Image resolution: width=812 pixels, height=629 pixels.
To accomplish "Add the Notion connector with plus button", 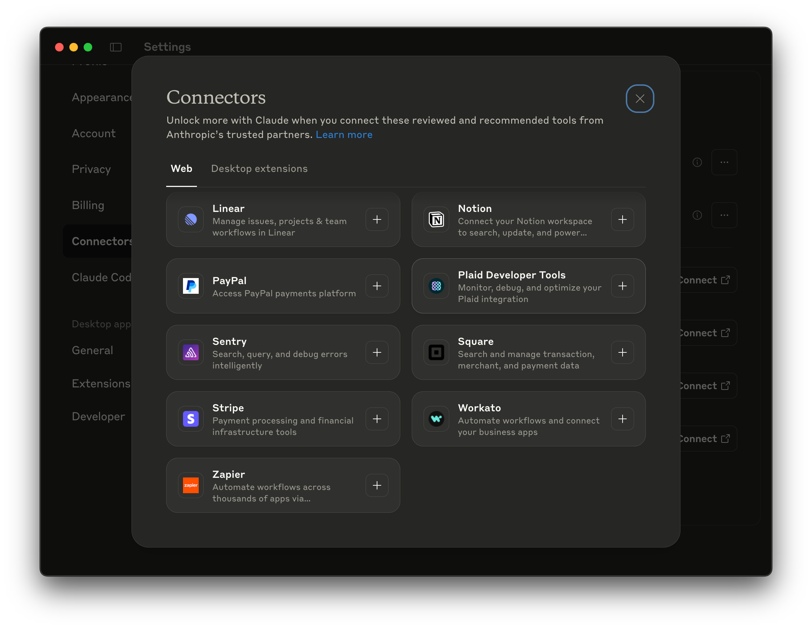I will tap(622, 219).
